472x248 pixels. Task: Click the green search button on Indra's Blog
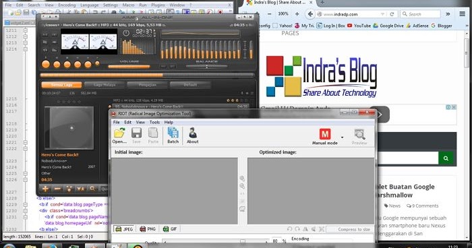(446, 158)
